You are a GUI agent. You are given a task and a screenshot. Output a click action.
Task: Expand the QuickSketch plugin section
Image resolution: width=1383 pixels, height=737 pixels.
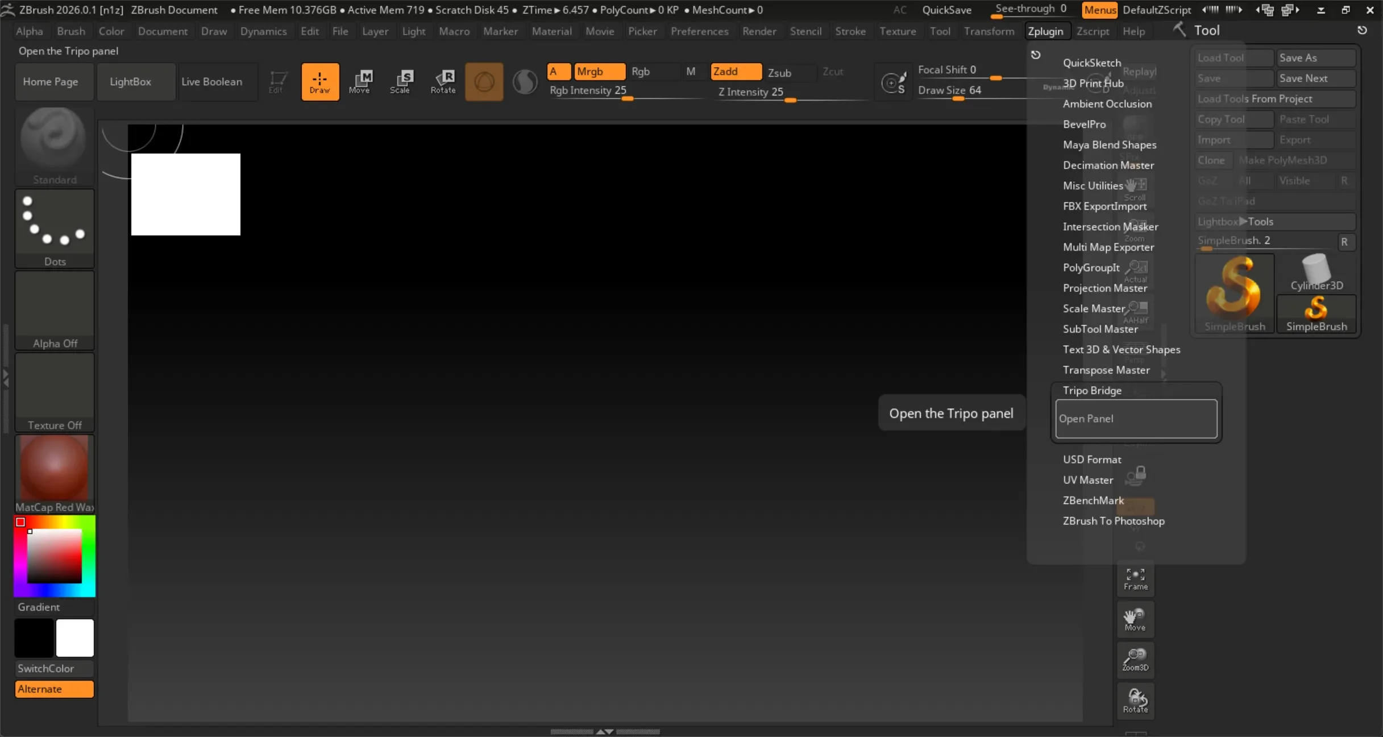(1092, 63)
